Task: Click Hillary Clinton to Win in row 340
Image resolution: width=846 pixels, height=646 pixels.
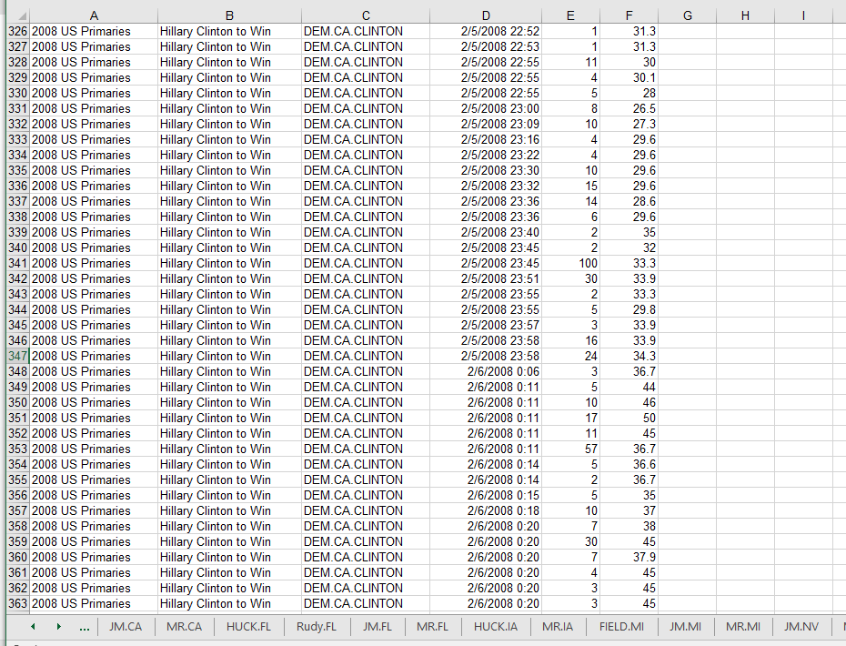Action: pyautogui.click(x=229, y=247)
